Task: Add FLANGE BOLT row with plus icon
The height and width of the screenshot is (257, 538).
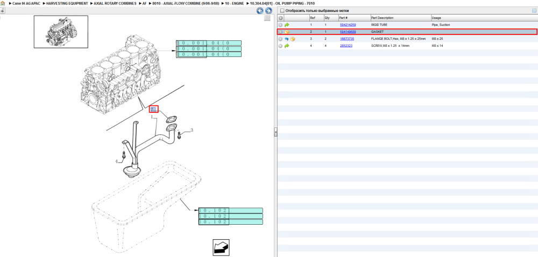Action: [x=281, y=39]
